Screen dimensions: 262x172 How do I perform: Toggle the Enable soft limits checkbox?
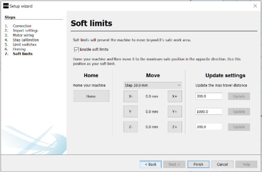pos(76,50)
